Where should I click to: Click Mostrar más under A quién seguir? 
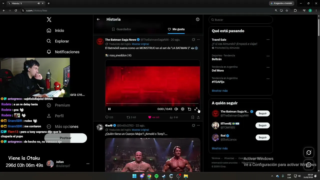pyautogui.click(x=220, y=148)
